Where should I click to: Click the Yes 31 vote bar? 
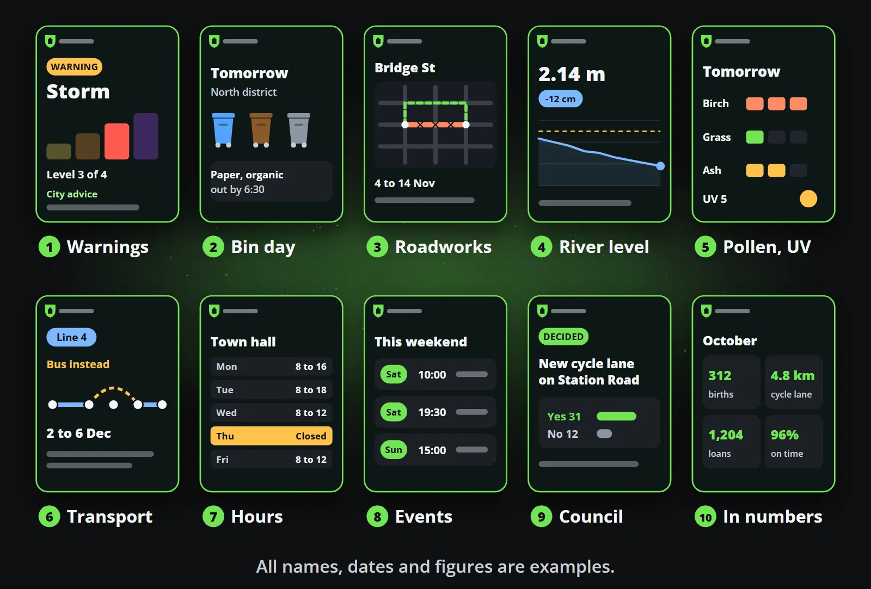pos(616,417)
